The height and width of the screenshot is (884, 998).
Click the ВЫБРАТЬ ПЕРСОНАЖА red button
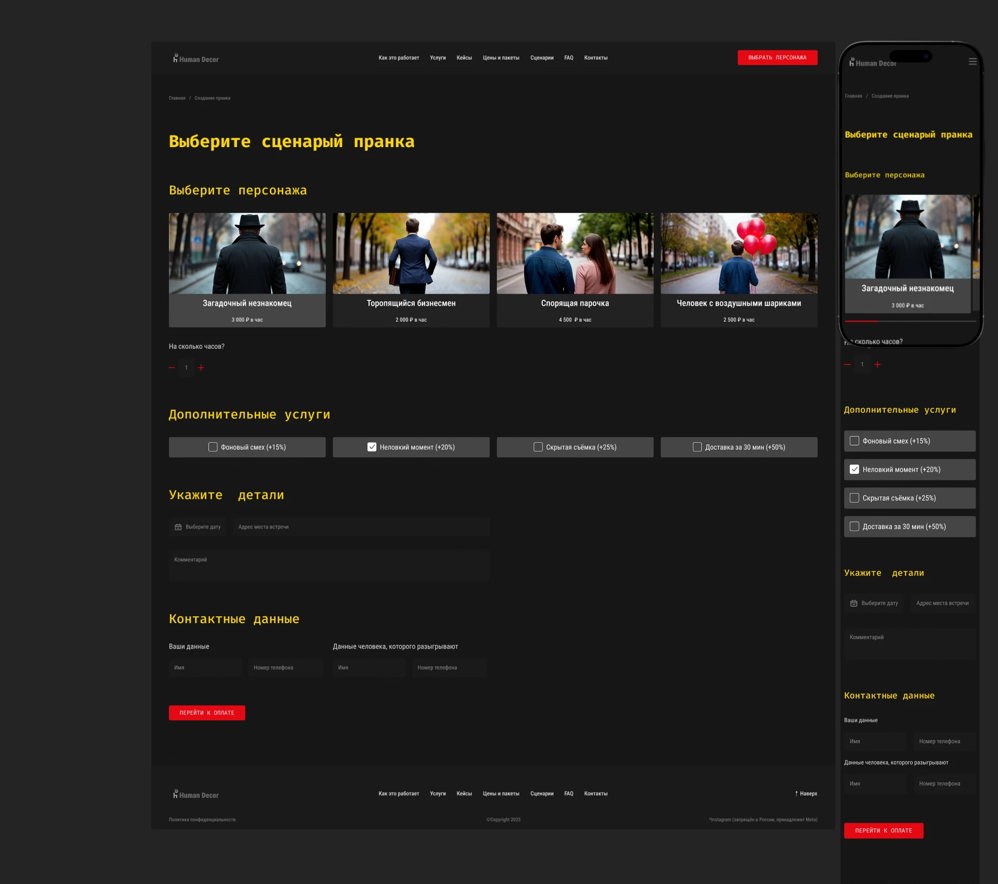777,58
